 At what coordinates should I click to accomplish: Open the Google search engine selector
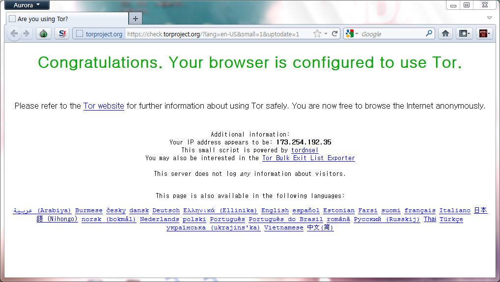[352, 33]
